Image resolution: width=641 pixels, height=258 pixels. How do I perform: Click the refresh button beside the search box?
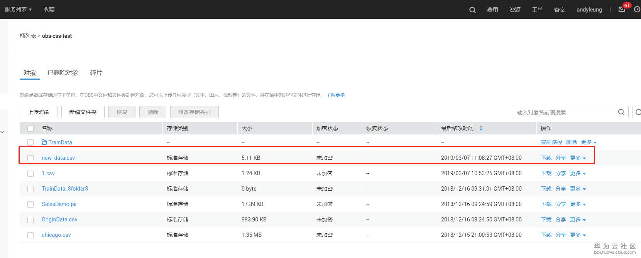[637, 112]
